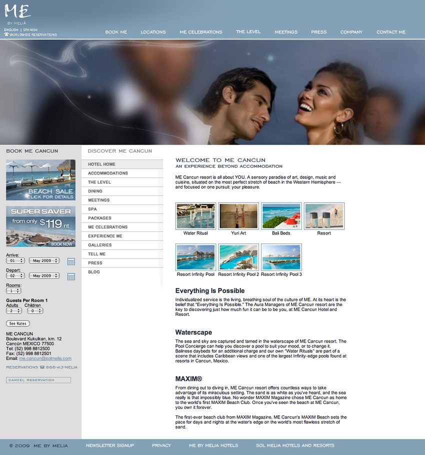The width and height of the screenshot is (425, 455).
Task: Open ME CELEBRATIONS in top navigation
Action: pos(201,32)
